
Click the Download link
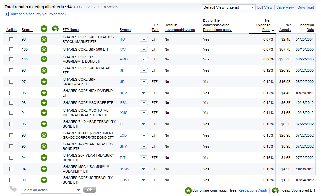(306, 7)
